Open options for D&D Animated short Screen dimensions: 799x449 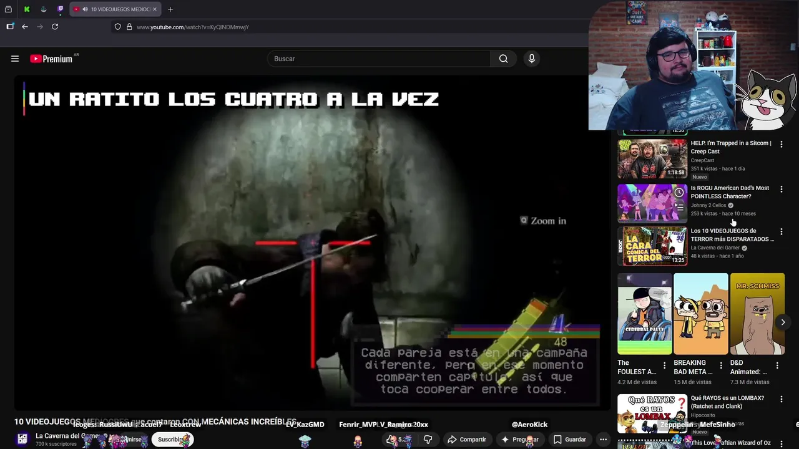coord(777,365)
